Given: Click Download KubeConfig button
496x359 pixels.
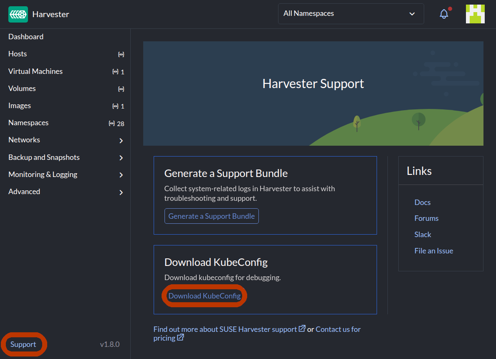Looking at the screenshot, I should tap(204, 296).
